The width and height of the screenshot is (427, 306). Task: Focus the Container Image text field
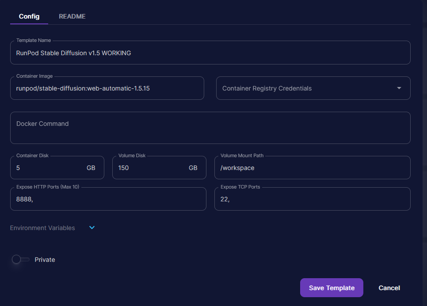pyautogui.click(x=107, y=88)
